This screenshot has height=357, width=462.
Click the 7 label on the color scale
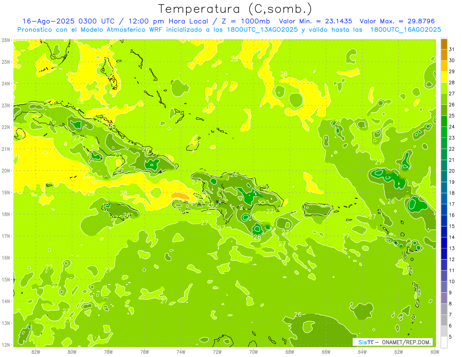[x=450, y=315]
